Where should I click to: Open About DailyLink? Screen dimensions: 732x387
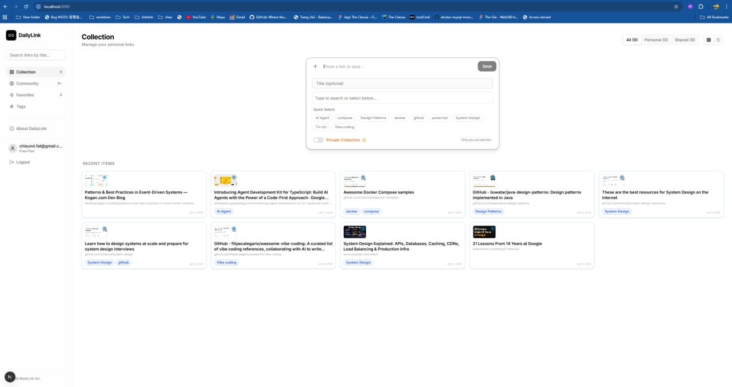point(30,128)
